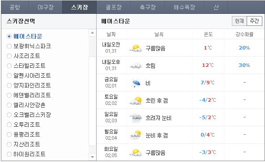This screenshot has height=162, width=265.
Task: Click the 베어스타운 forecast title
Action: [115, 21]
